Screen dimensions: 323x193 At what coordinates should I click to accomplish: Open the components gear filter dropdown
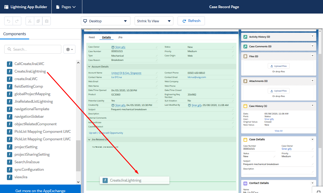point(69,49)
